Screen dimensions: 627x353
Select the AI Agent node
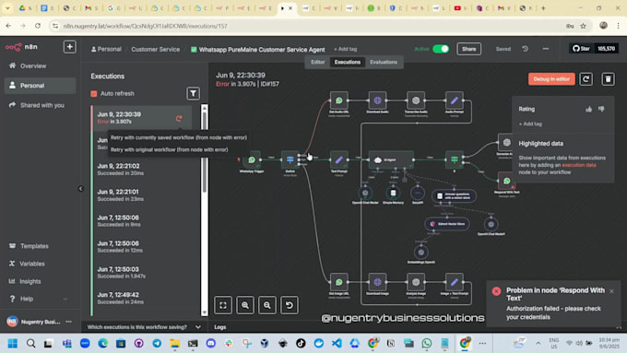click(x=391, y=159)
